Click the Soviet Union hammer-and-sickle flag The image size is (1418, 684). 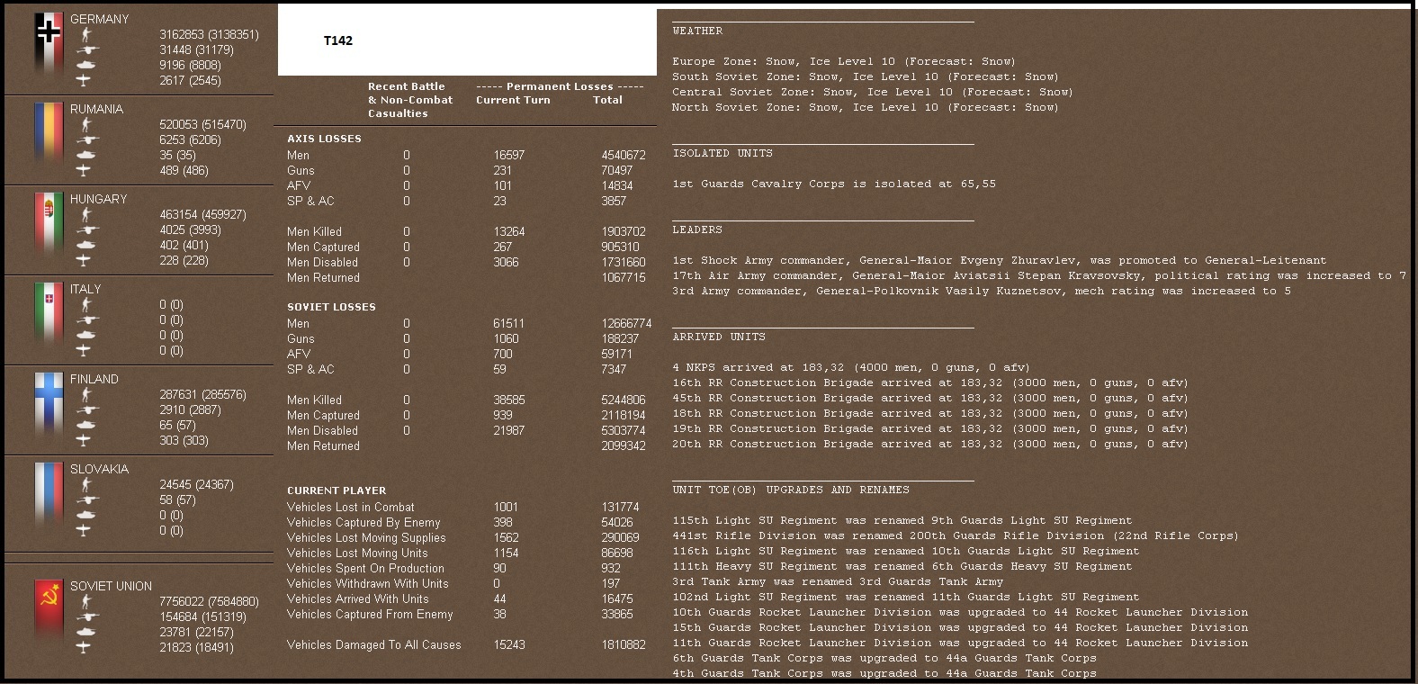49,612
